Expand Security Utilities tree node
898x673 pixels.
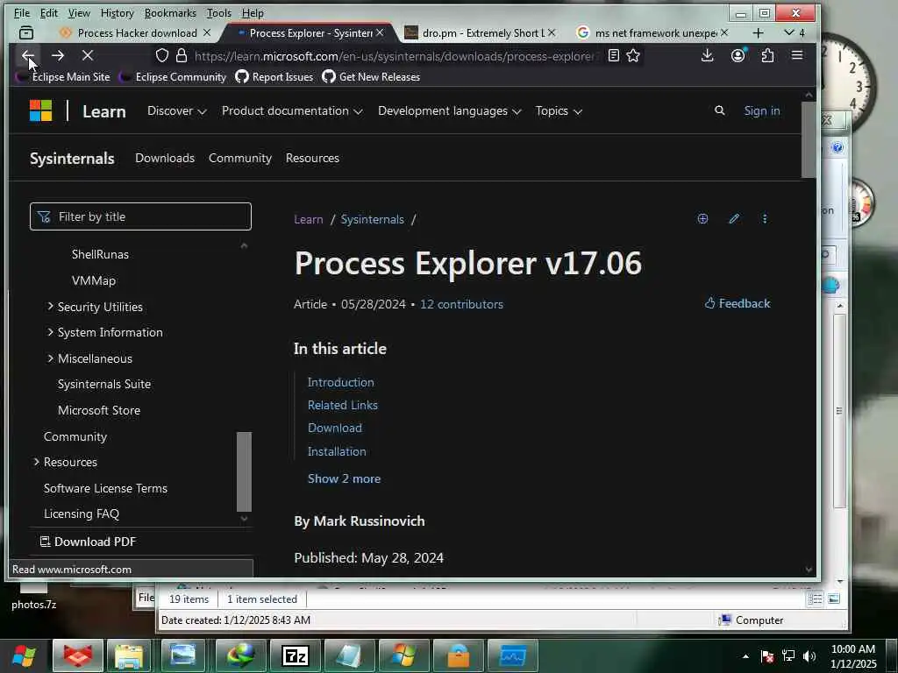(50, 306)
